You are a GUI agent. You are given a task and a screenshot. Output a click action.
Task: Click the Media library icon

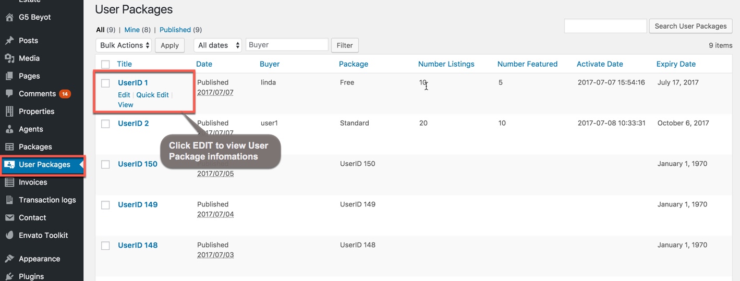click(x=9, y=58)
